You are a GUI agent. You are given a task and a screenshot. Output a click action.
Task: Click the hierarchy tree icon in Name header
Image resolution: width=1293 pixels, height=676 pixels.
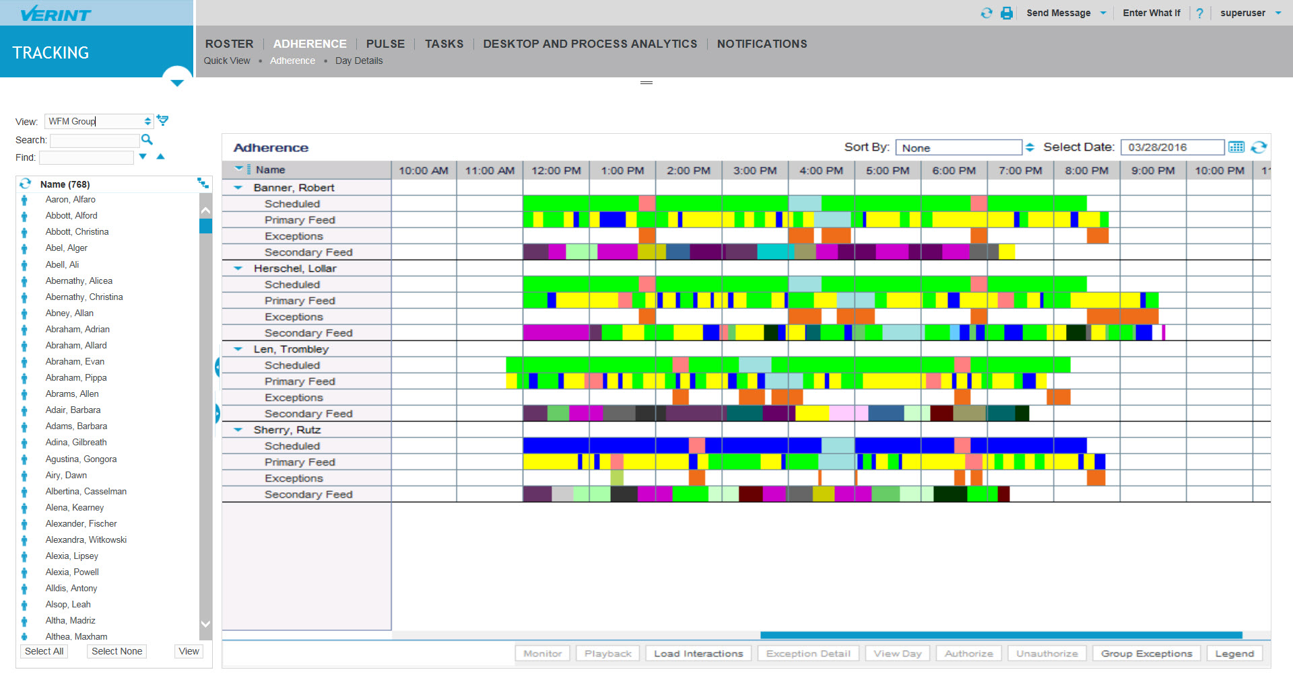point(202,183)
